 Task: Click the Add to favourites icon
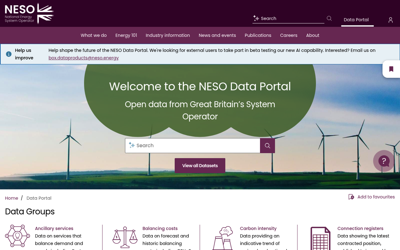click(x=351, y=197)
